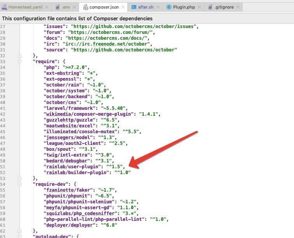Click "october/system" dependency

[x=65, y=91]
